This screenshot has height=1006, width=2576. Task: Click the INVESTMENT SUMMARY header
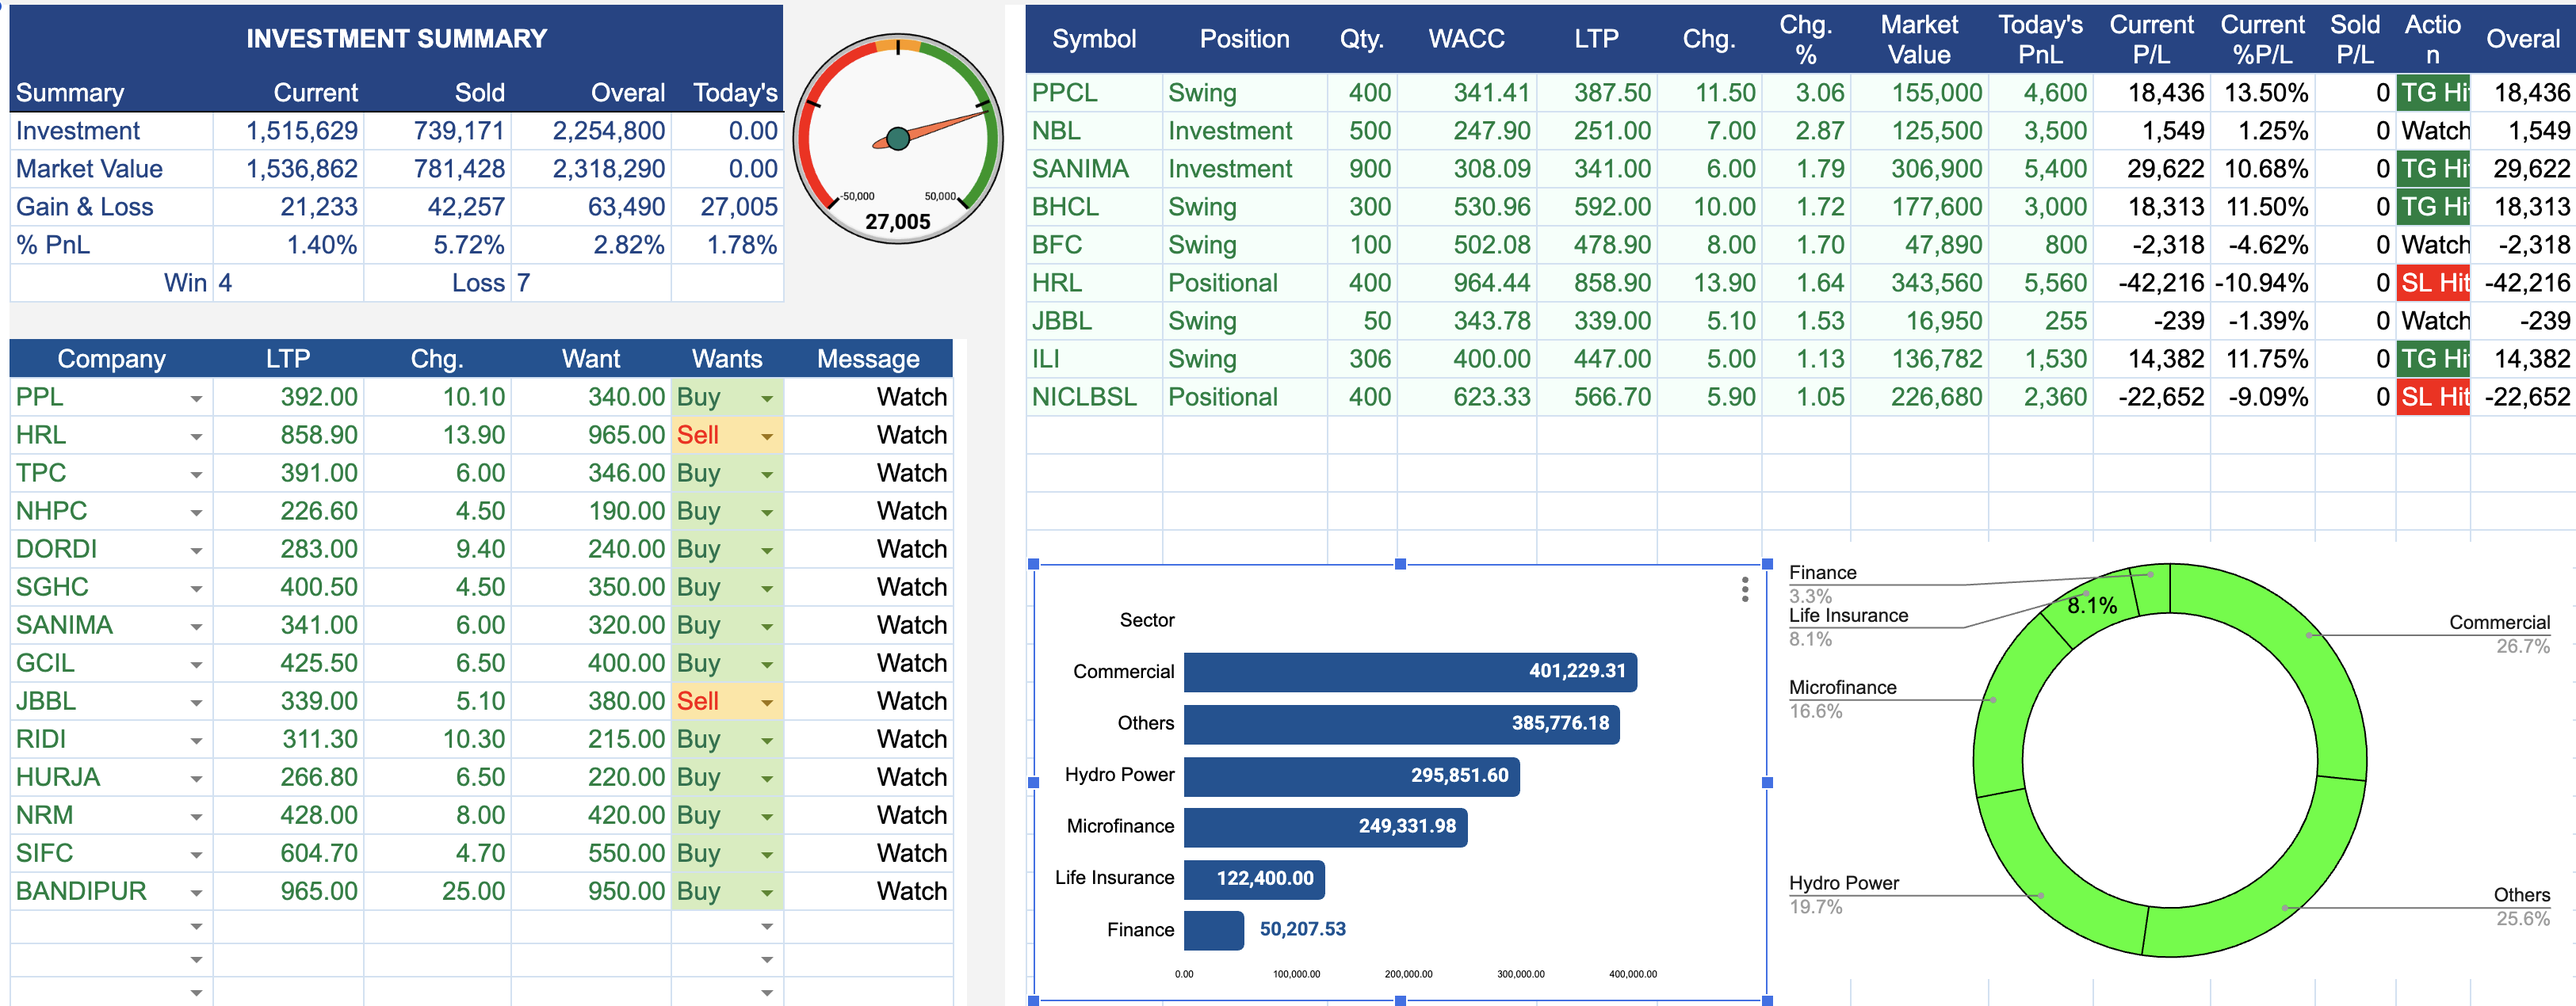point(396,38)
